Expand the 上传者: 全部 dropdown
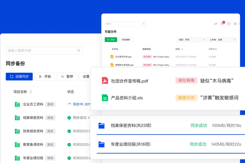Image resolution: width=245 pixels, height=163 pixels. [x=222, y=40]
